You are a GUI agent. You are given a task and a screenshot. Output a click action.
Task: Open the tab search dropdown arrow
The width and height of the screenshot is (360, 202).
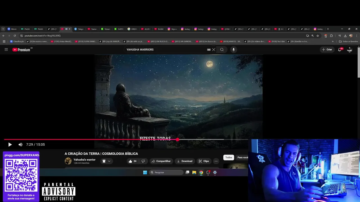(x=3, y=29)
